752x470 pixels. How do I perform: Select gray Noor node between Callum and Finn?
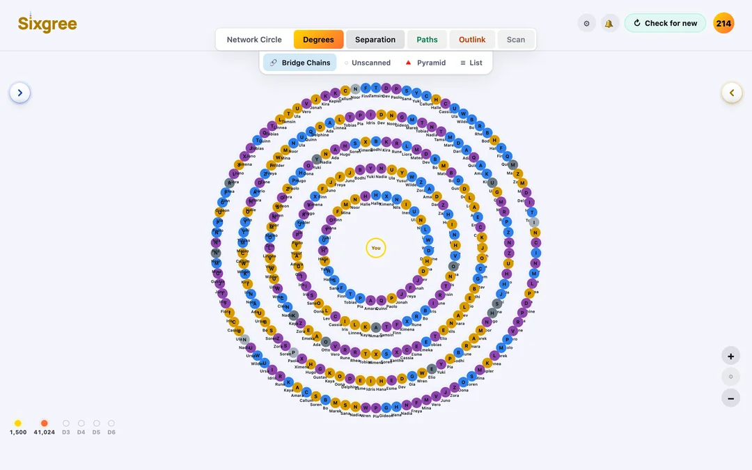click(355, 88)
